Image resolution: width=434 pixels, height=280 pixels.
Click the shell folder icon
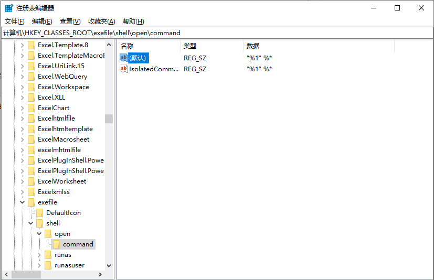[39, 223]
